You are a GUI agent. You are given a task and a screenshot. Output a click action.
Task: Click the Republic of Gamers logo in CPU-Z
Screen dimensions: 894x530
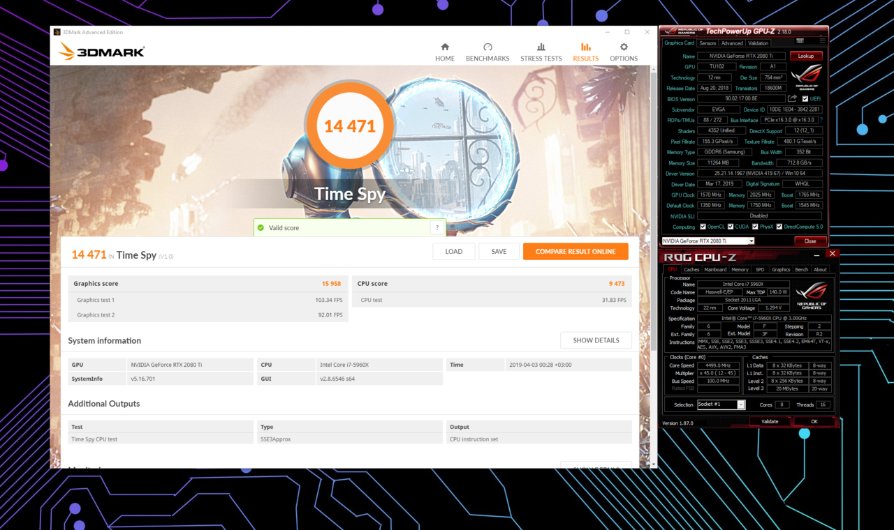(812, 294)
